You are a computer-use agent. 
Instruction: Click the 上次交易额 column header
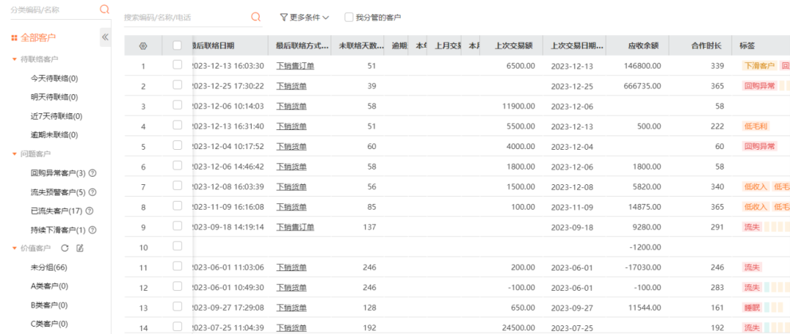pos(514,46)
